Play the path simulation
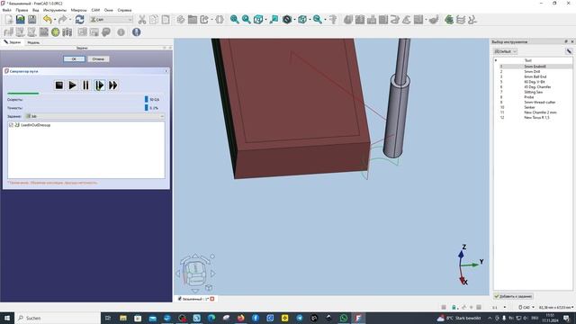Viewport: 576px width, 324px height. (72, 85)
